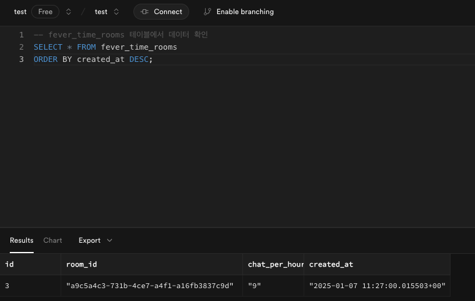The width and height of the screenshot is (475, 301).
Task: Click line number 2 in editor gutter
Action: (x=21, y=47)
